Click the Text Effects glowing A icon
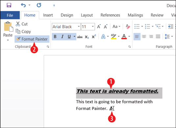The image size is (176, 128). click(x=103, y=37)
